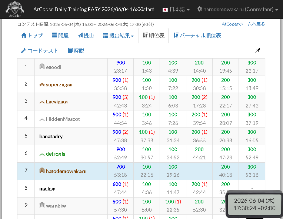Open user detroxis's profile

coord(56,154)
